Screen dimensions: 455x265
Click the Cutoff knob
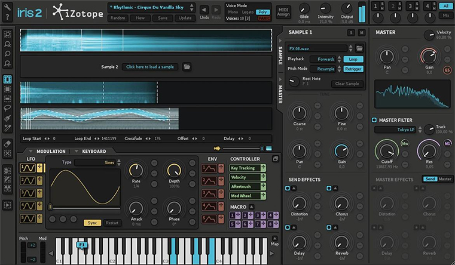[x=387, y=151]
